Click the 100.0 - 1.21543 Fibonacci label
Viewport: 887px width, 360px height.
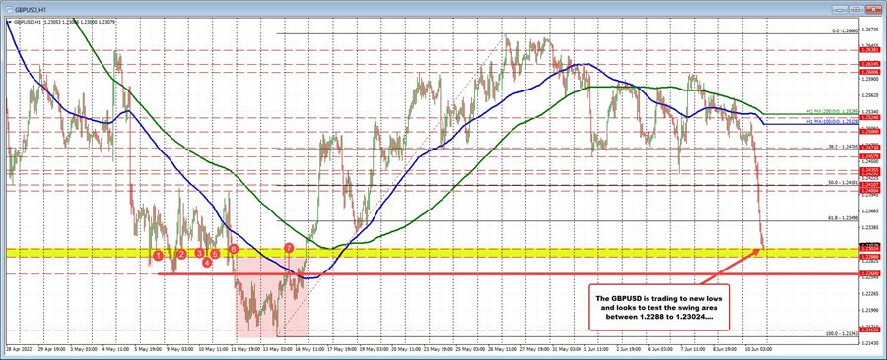click(843, 334)
